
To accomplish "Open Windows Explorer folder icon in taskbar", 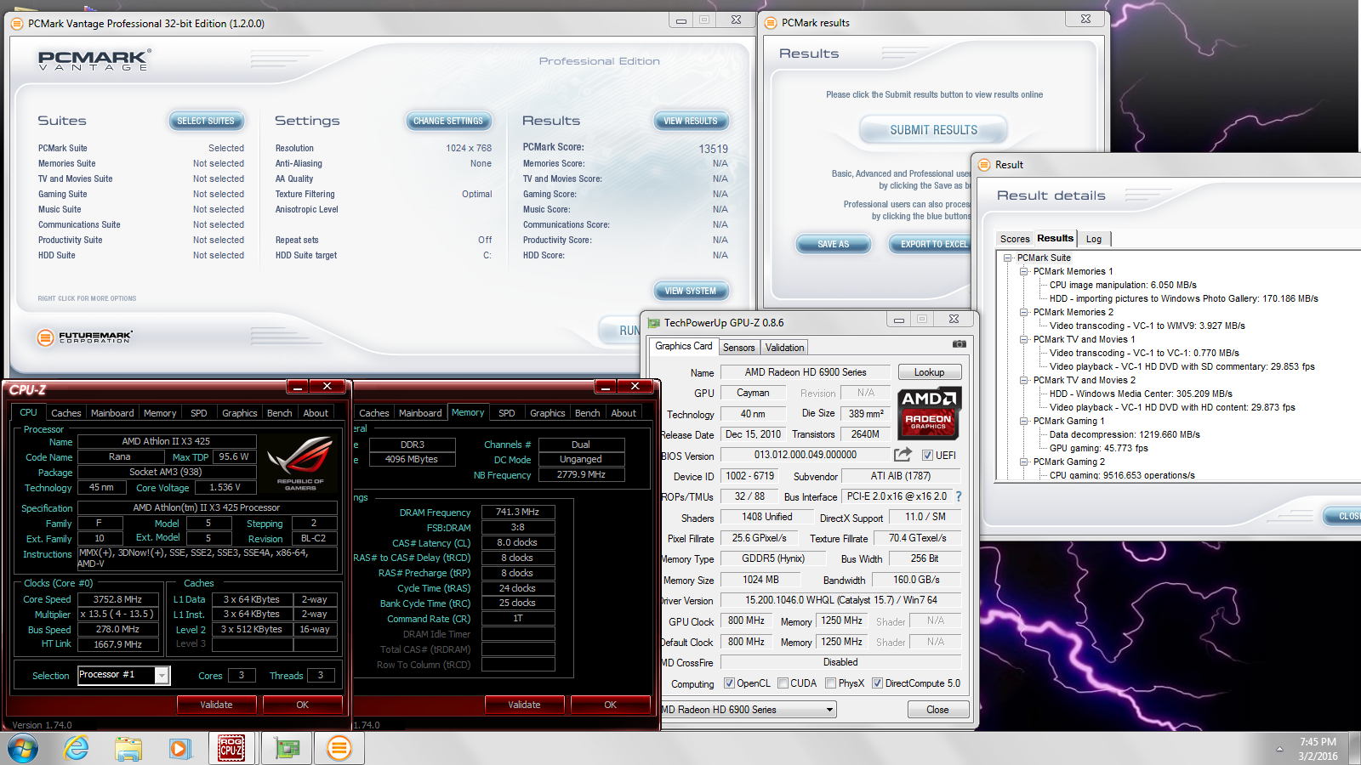I will 128,749.
